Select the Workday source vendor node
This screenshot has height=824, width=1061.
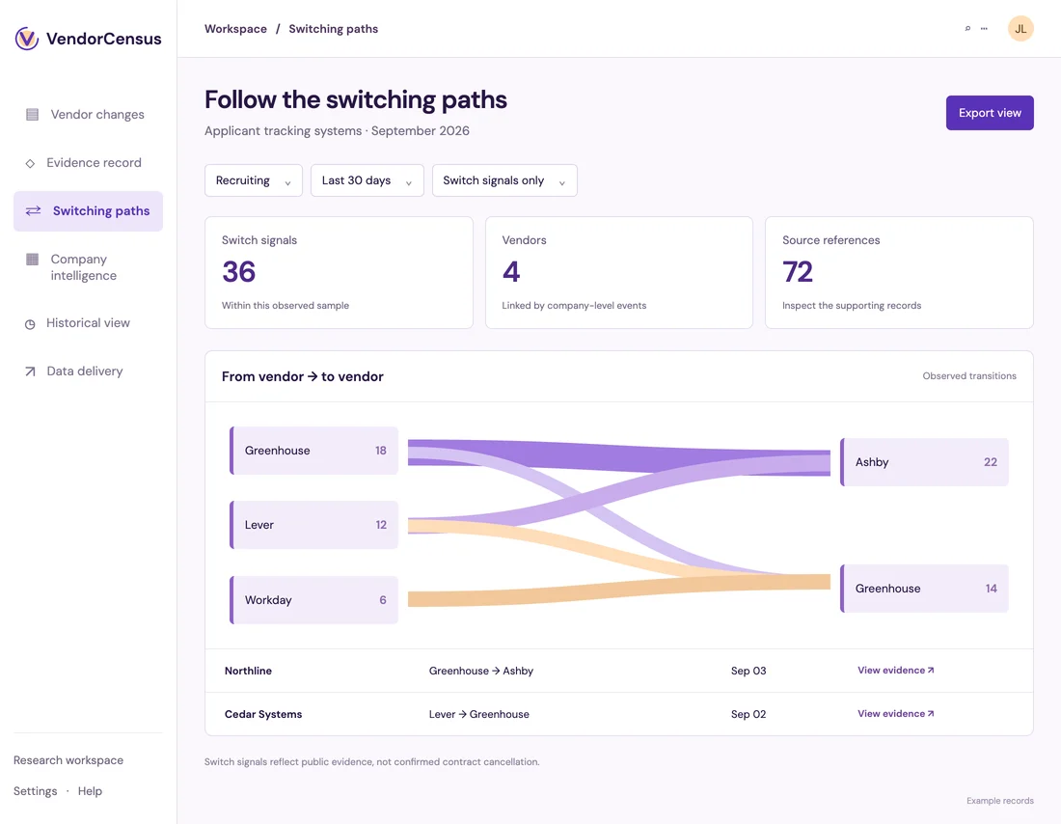314,600
